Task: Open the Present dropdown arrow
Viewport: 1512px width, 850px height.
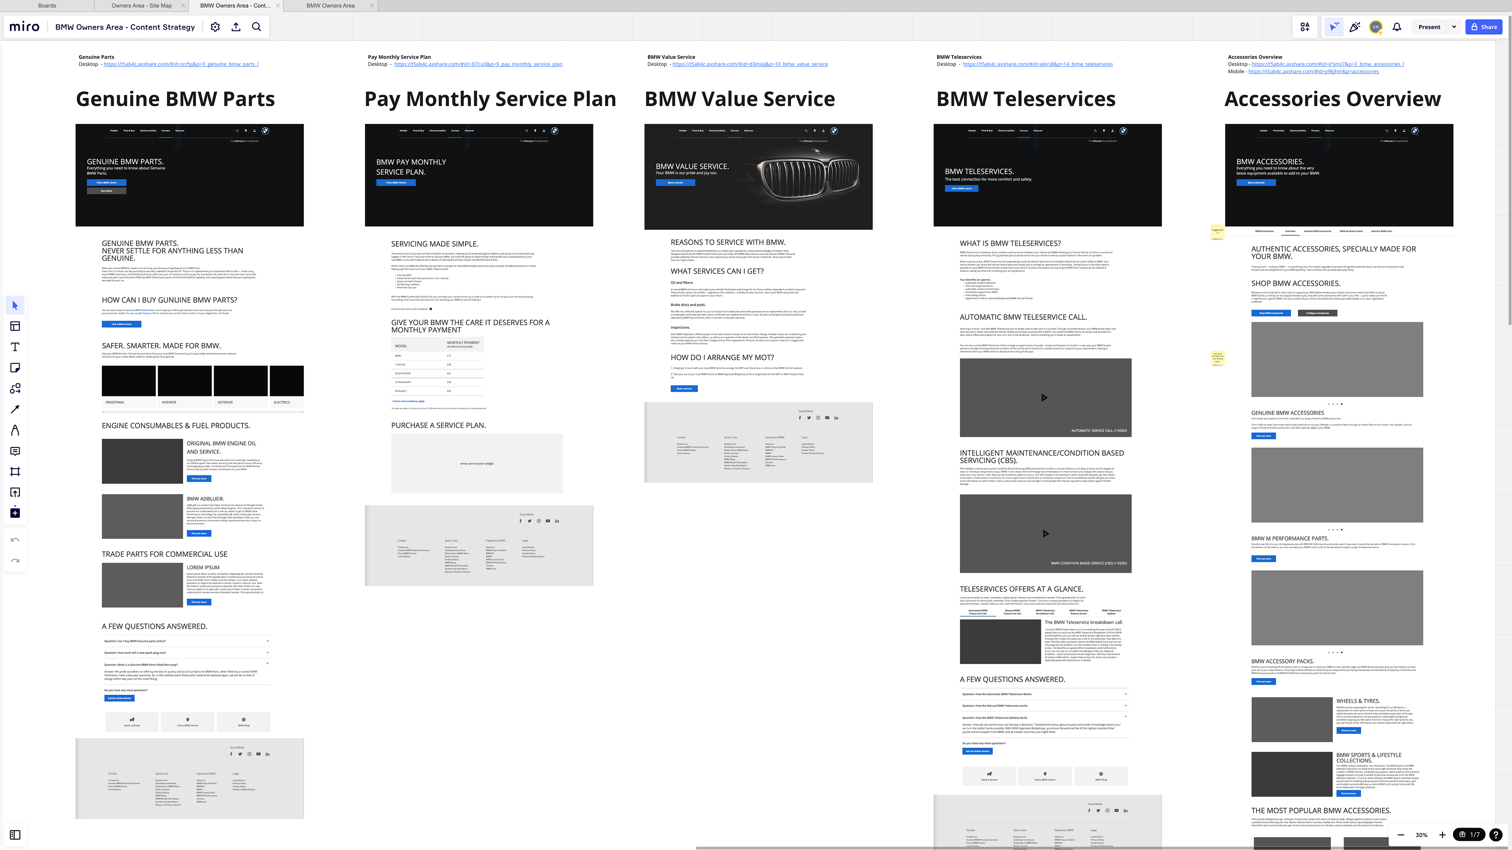Action: pyautogui.click(x=1454, y=27)
